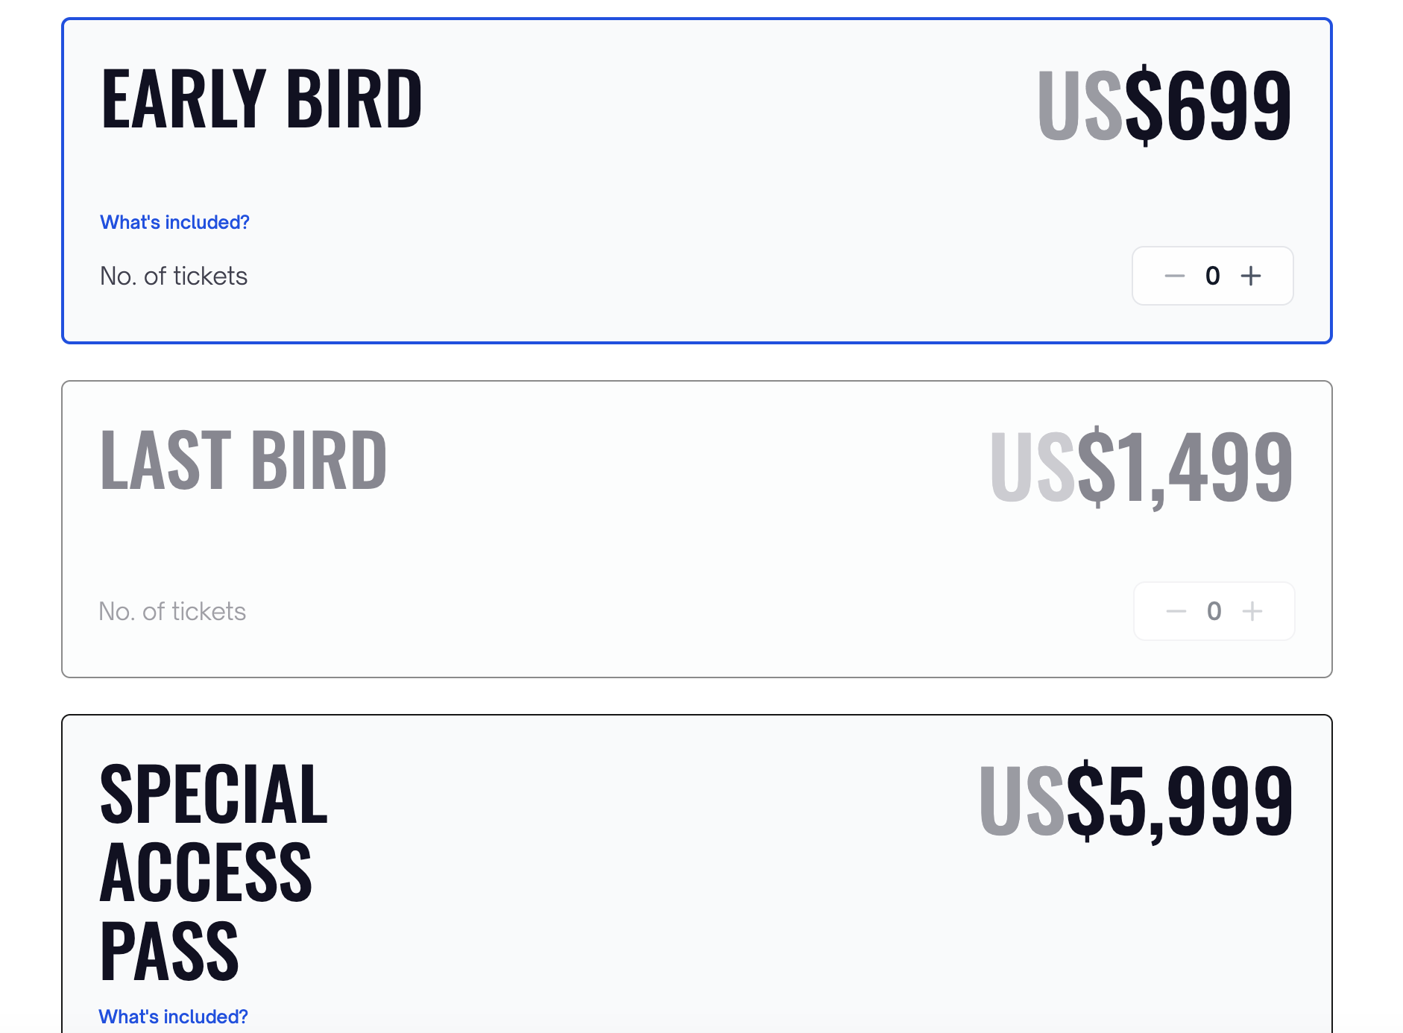Click the SPECIAL ACCESS PASS heading
The image size is (1403, 1033).
click(x=214, y=872)
